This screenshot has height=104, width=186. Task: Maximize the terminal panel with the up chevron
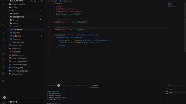pos(179,86)
